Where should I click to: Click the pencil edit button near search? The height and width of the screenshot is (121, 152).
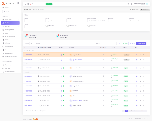click(x=120, y=43)
